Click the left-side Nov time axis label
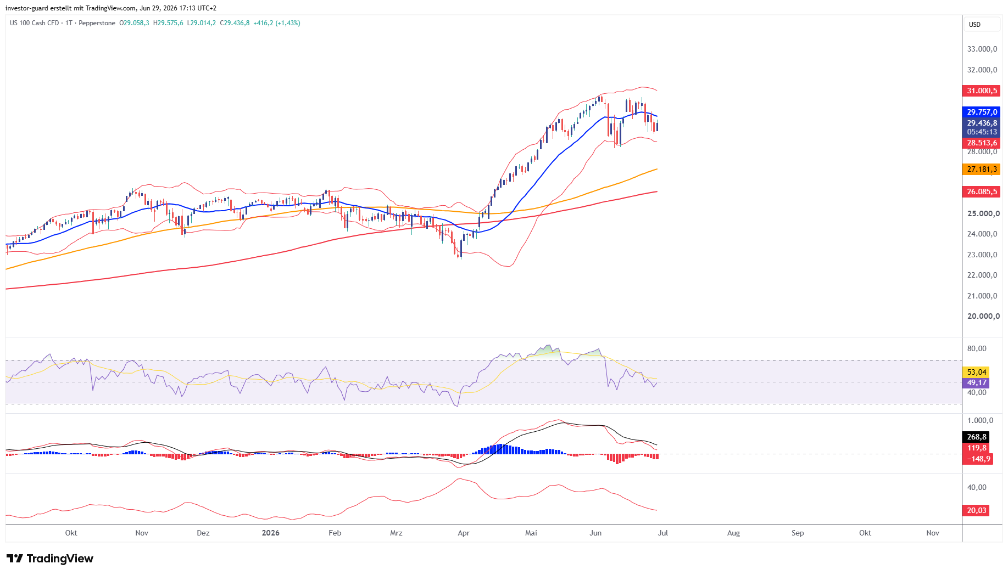1008x575 pixels. [142, 533]
